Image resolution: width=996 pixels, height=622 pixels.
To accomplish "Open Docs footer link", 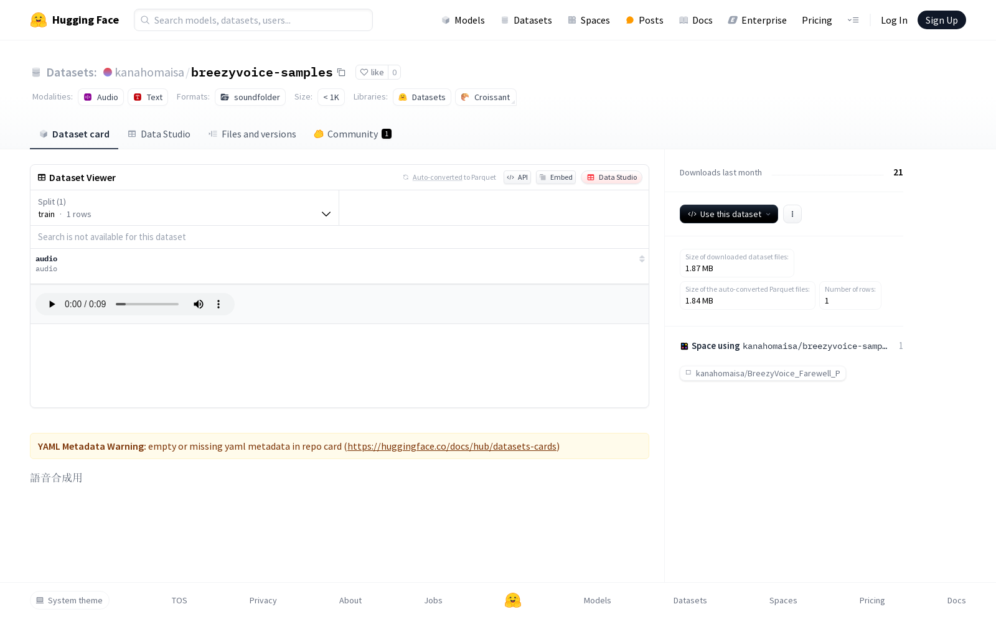I will click(957, 600).
